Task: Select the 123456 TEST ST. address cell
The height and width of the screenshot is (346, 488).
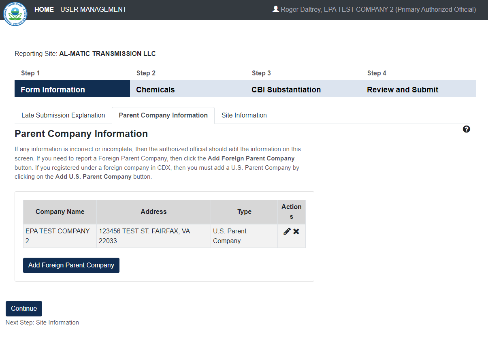Action: tap(153, 236)
